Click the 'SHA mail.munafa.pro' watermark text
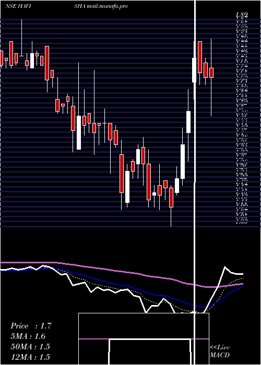261x365 pixels. 101,6
